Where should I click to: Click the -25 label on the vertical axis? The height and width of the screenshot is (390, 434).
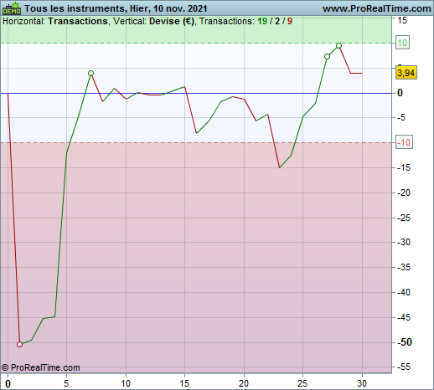(x=404, y=218)
